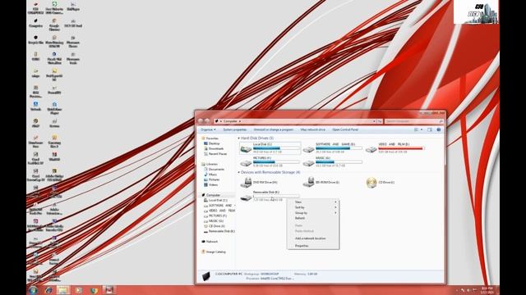The image size is (526, 295).
Task: Click the computer icon in details pane
Action: pos(205,276)
